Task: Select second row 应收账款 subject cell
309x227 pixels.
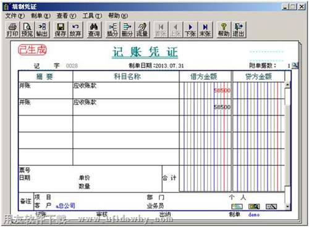Action: click(126, 107)
